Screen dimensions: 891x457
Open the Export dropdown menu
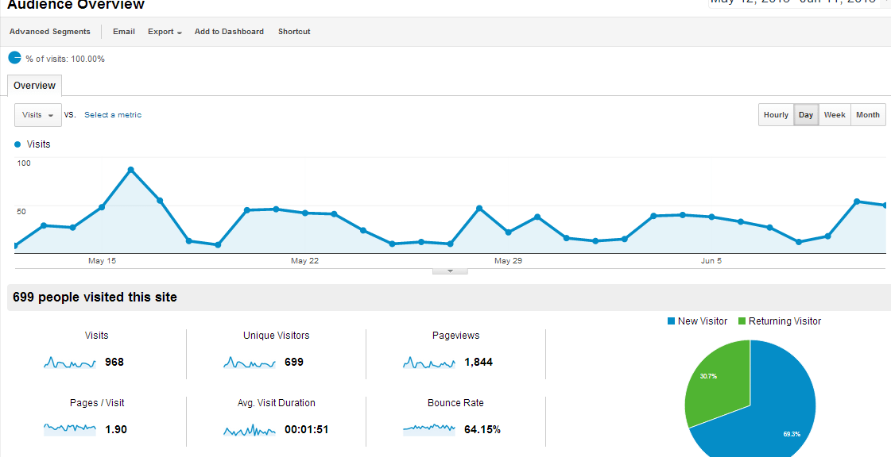[x=165, y=32]
